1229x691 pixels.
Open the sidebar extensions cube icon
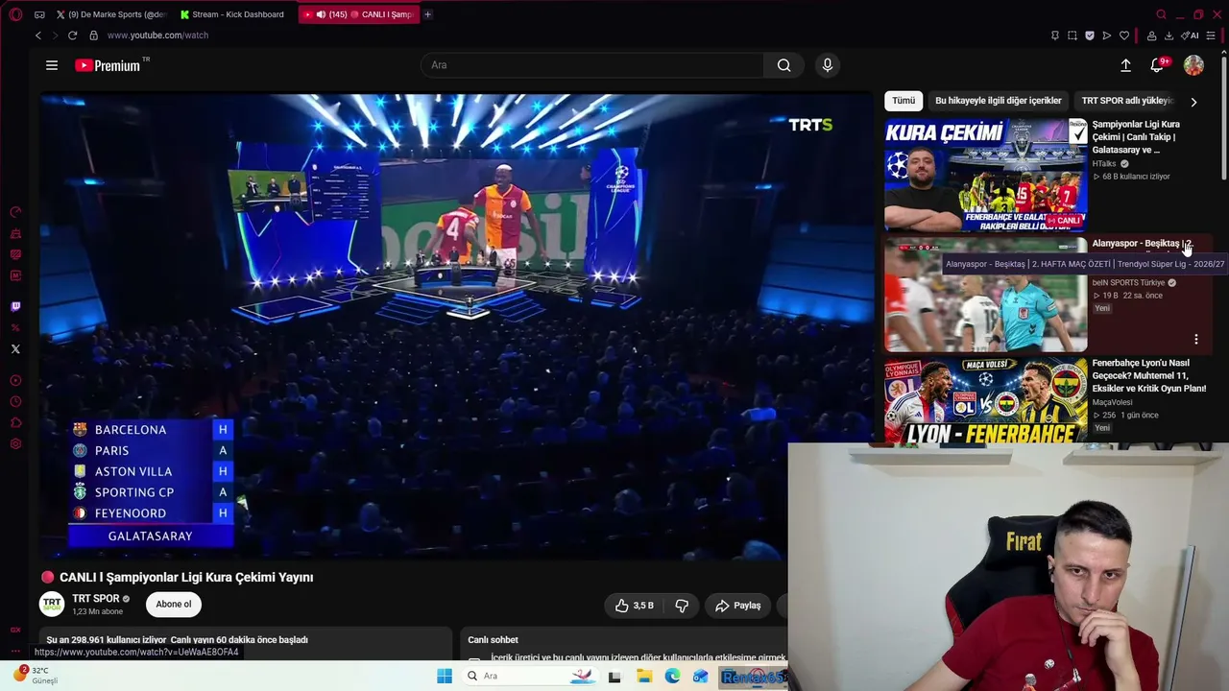point(15,423)
